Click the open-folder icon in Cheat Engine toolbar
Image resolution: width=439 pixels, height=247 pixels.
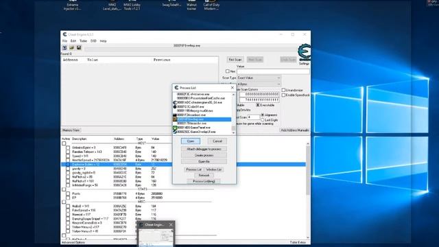(x=71, y=48)
